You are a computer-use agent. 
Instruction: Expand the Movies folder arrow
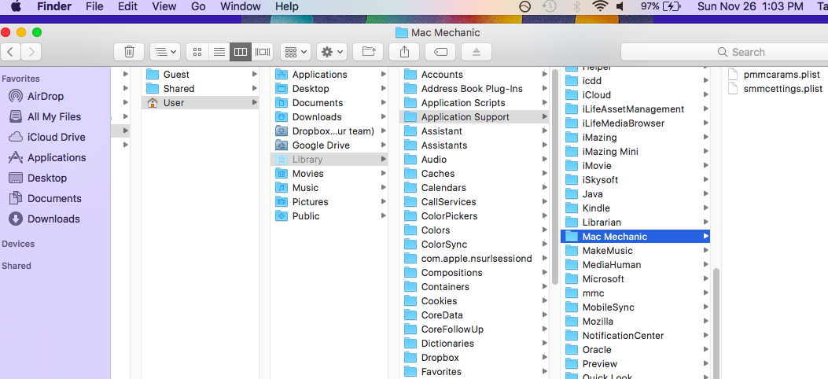click(x=384, y=174)
